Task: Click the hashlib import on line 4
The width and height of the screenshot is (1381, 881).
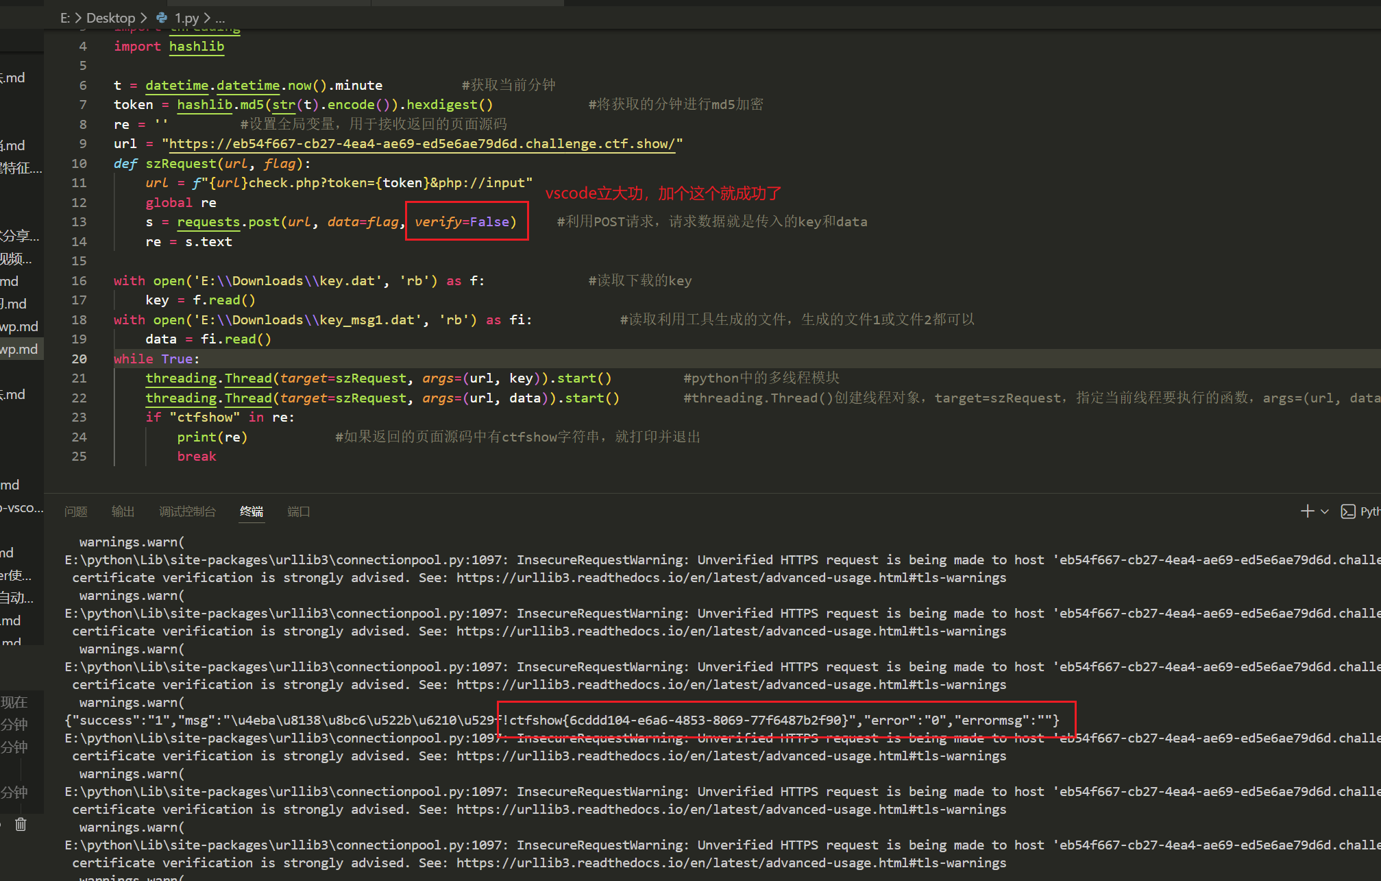Action: [196, 46]
